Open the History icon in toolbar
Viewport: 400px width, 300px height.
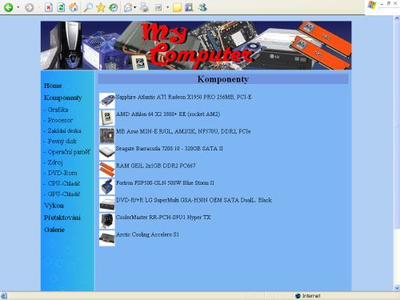[x=114, y=7]
